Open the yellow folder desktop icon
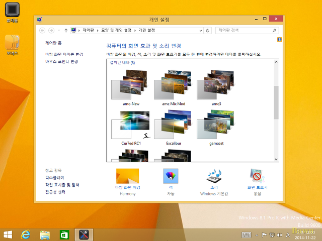This screenshot has height=241, width=322. [12, 45]
